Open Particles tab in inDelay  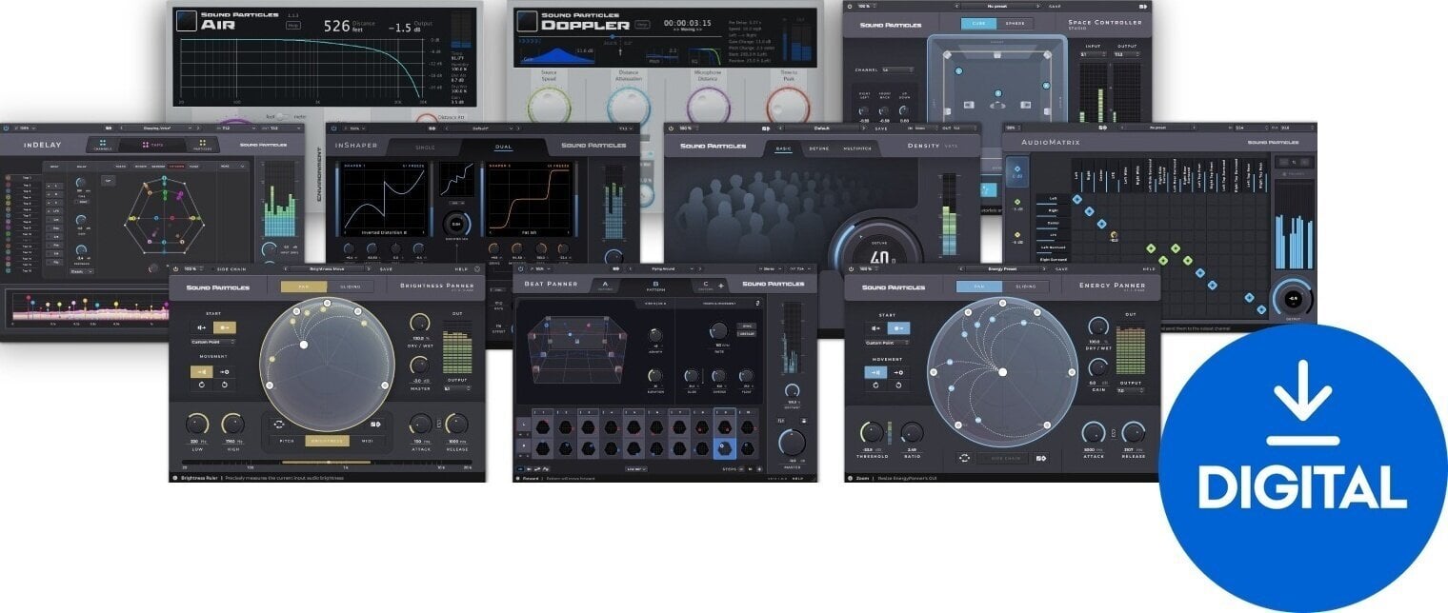point(202,145)
